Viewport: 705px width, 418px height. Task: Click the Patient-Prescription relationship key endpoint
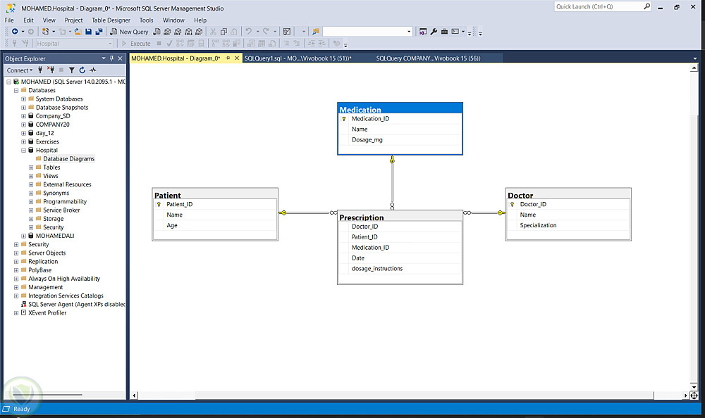coord(283,213)
